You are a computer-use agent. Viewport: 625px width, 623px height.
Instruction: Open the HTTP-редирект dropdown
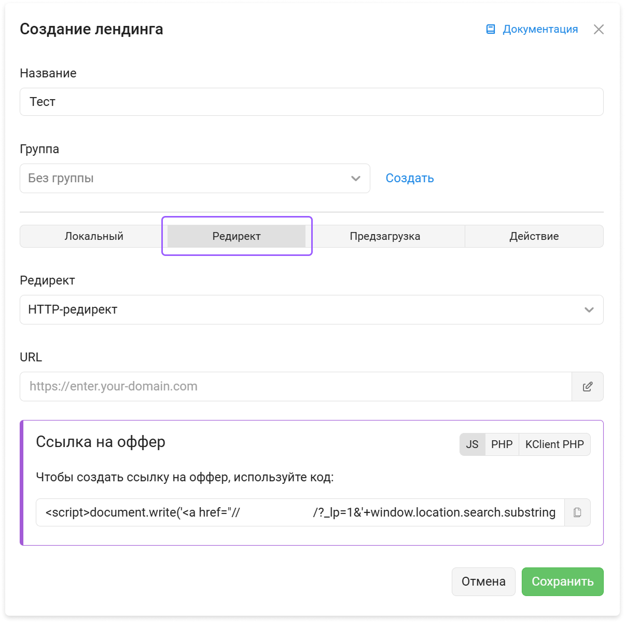(312, 309)
